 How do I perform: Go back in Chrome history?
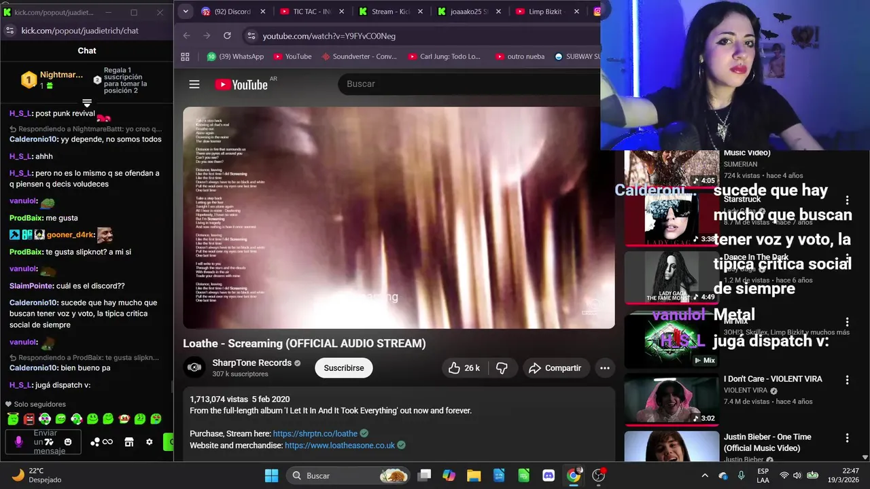coord(187,35)
